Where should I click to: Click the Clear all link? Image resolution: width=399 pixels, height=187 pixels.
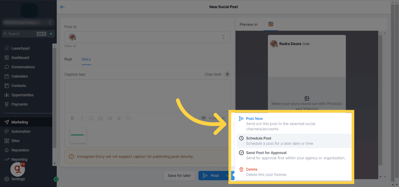click(70, 46)
